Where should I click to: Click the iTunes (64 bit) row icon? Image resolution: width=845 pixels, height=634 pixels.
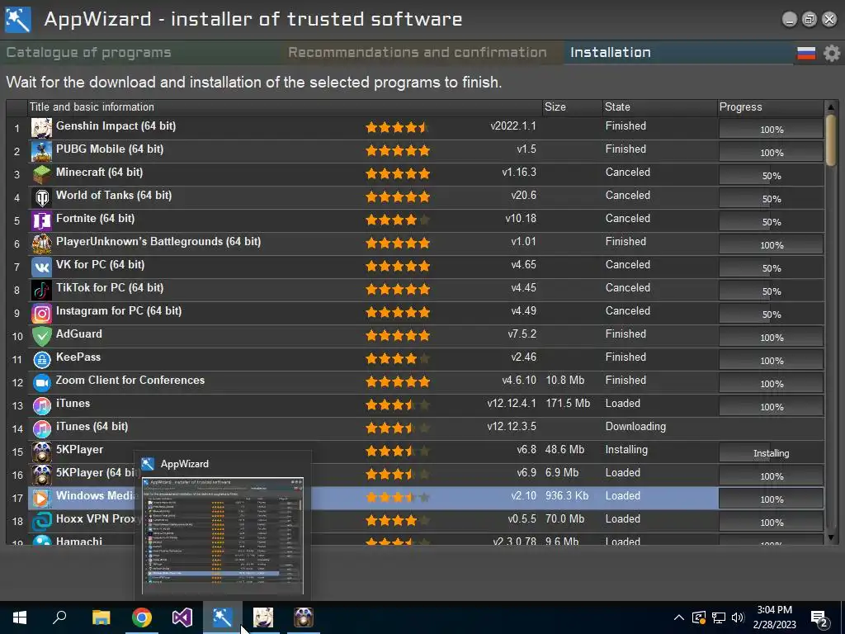coord(41,429)
